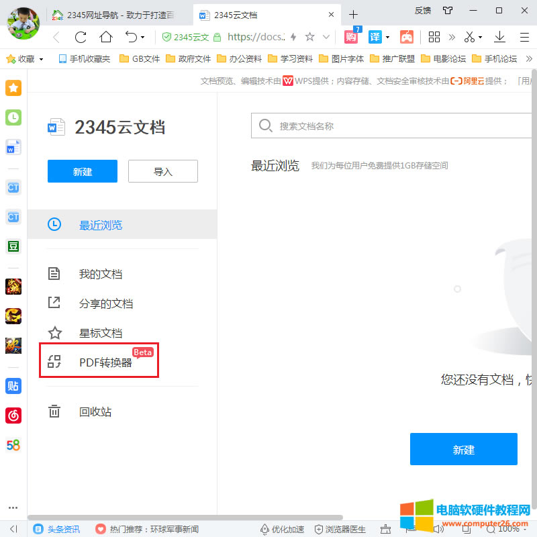Click the 2345云文档 logo
This screenshot has width=537, height=537.
(107, 127)
